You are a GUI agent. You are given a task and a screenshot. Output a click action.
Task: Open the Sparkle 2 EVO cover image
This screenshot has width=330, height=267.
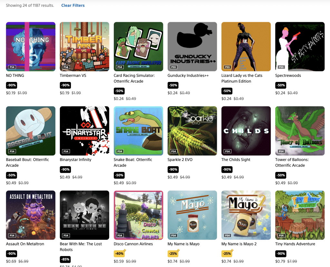point(192,131)
